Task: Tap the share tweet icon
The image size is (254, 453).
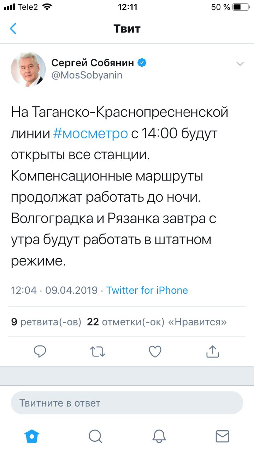Action: (212, 351)
